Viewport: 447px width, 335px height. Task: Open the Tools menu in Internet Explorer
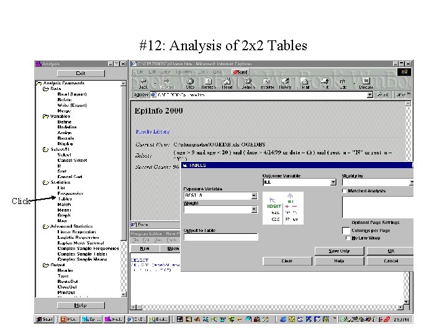202,72
